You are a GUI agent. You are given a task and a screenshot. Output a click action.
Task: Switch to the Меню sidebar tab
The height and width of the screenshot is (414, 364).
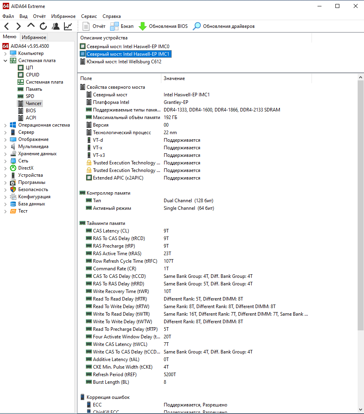coord(10,37)
